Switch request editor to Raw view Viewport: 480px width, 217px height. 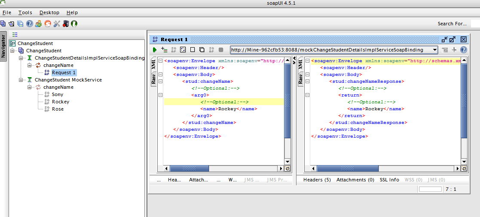(153, 78)
